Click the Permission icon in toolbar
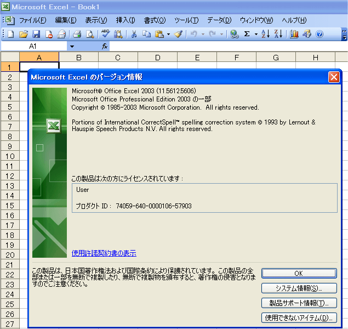348x329 pixels. pyautogui.click(x=49, y=34)
